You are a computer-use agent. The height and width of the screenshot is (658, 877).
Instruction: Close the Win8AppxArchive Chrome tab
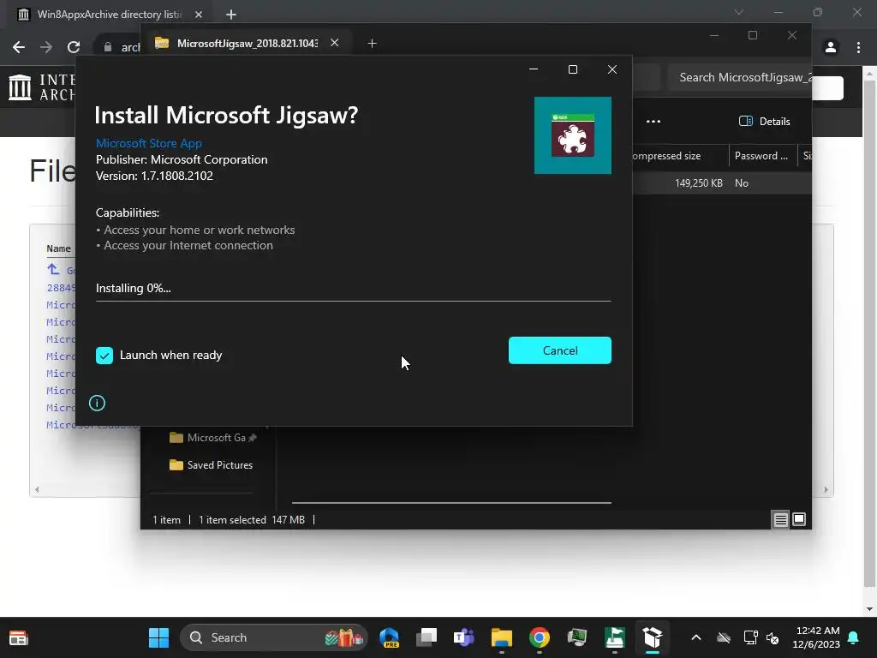199,15
